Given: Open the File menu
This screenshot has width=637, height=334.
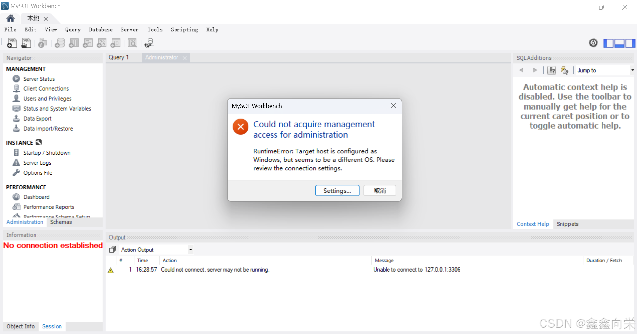Looking at the screenshot, I should pyautogui.click(x=10, y=29).
